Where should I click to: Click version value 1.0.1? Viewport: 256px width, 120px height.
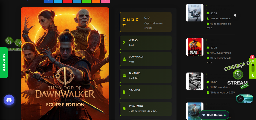[x=131, y=45]
